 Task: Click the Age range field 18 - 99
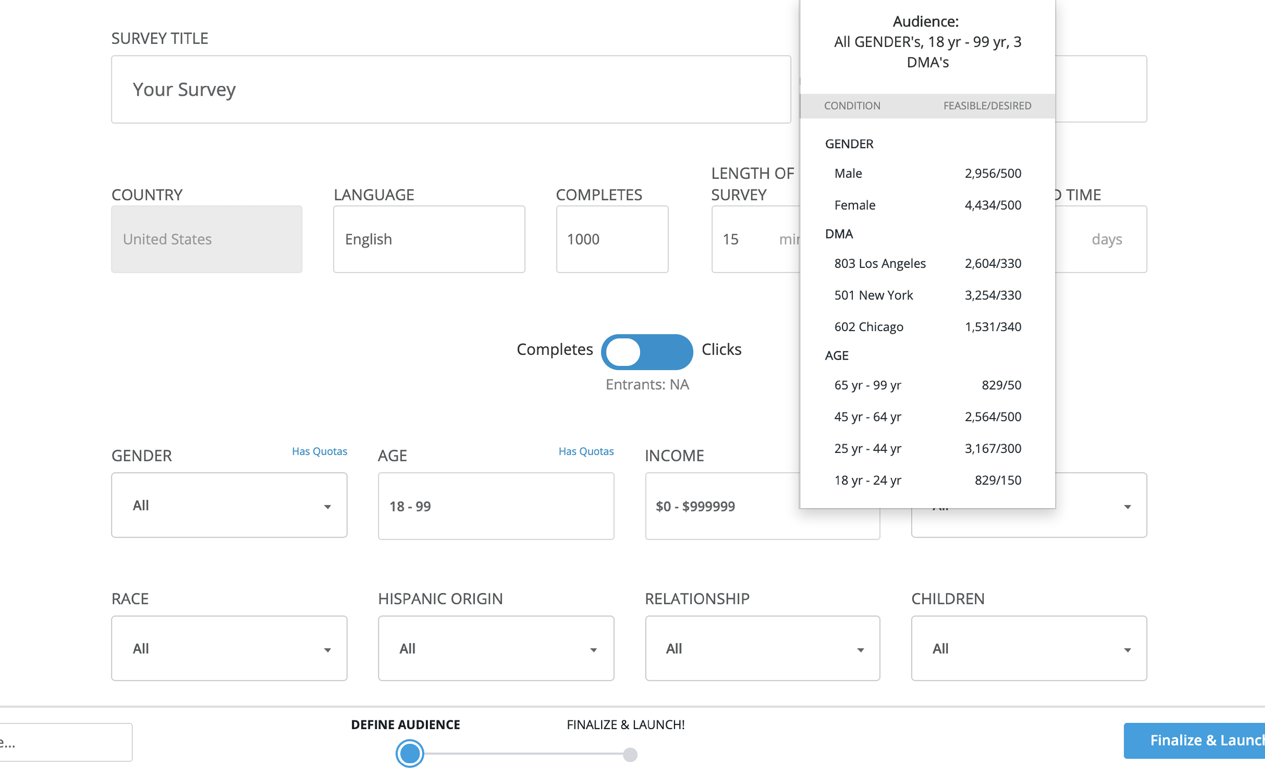coord(496,506)
